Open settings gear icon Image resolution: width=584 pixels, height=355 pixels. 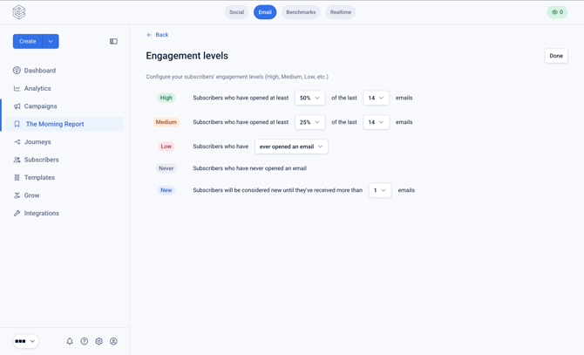(98, 341)
